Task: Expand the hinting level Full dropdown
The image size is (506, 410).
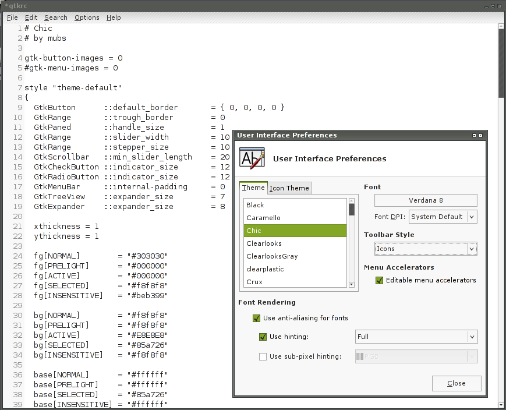Action: [416, 337]
